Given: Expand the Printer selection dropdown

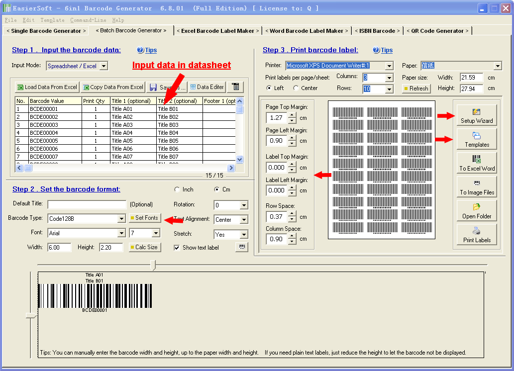Looking at the screenshot, I should click(390, 65).
